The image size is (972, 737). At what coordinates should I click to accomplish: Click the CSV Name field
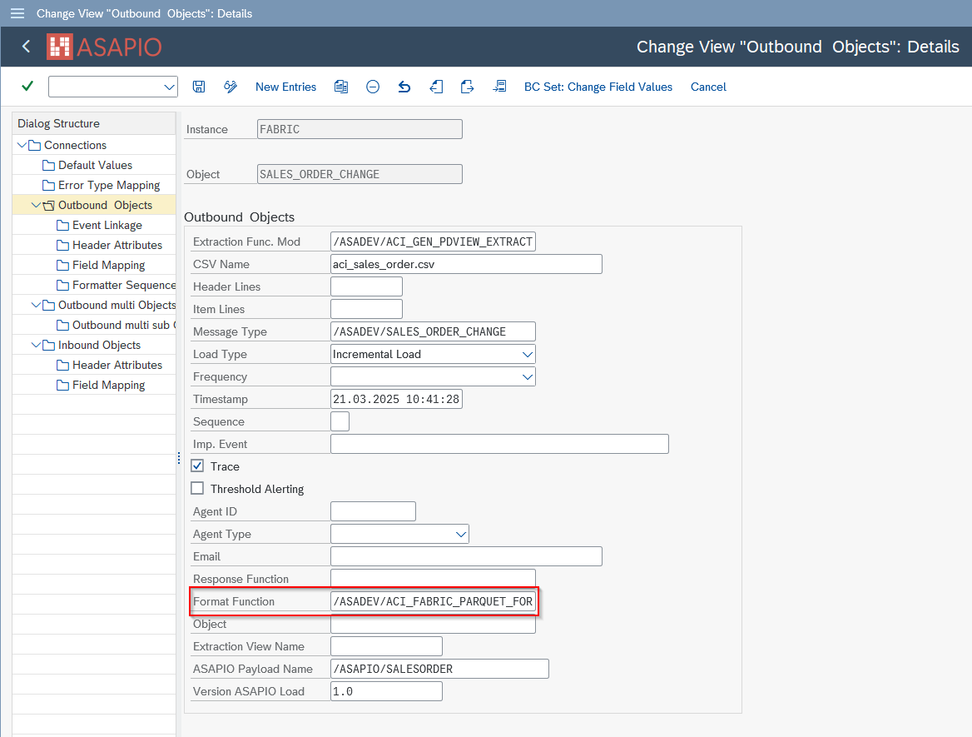466,264
